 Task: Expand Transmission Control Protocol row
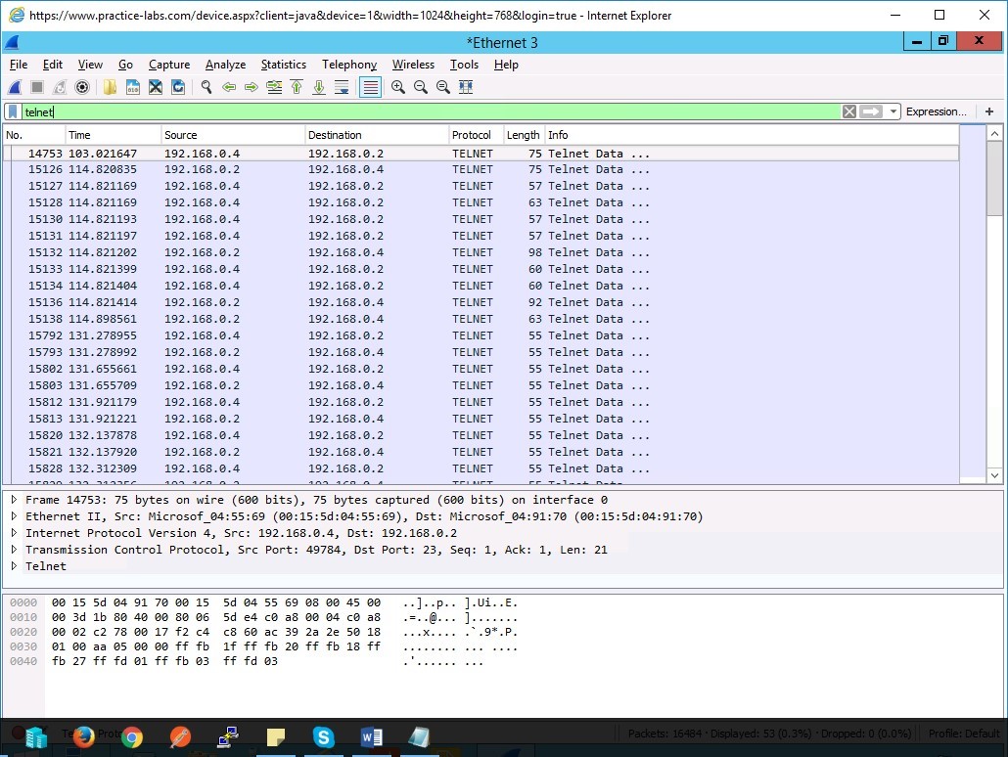(14, 550)
